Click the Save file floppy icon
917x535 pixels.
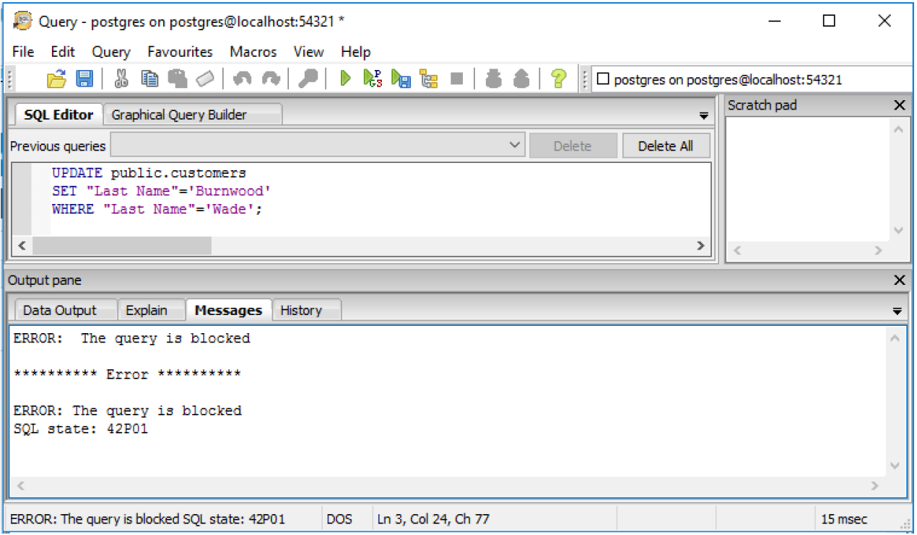click(x=84, y=79)
